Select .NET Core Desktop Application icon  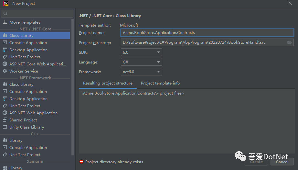pos(5,50)
